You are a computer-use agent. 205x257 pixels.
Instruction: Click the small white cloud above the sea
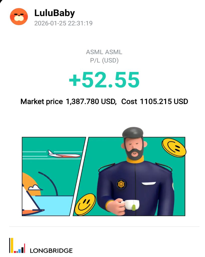35,188
